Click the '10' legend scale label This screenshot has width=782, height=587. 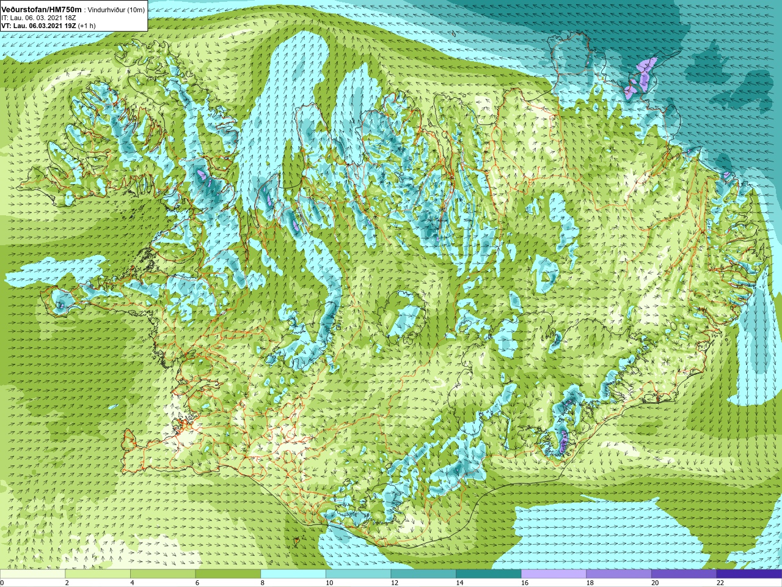click(x=329, y=583)
